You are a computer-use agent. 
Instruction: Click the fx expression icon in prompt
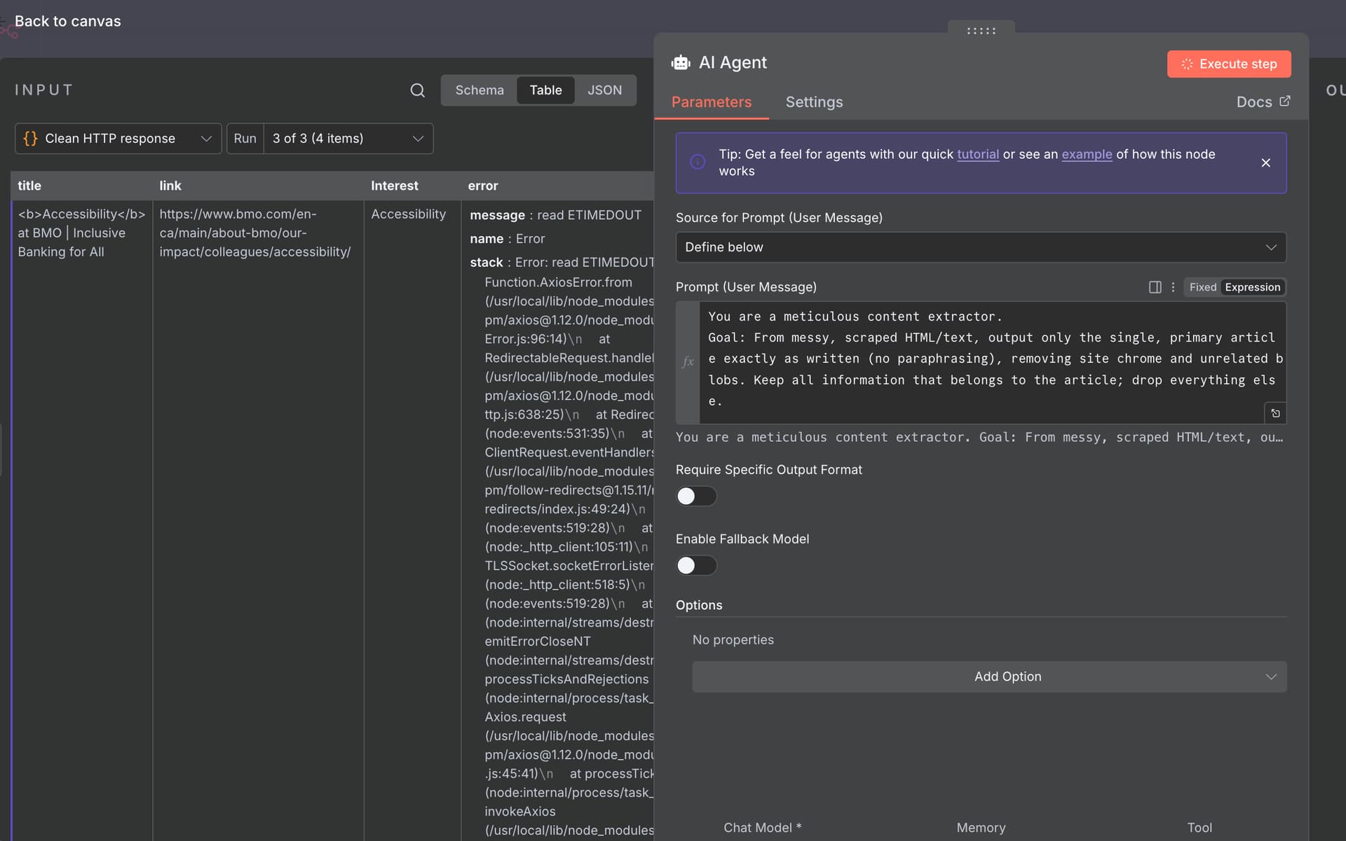click(x=688, y=362)
